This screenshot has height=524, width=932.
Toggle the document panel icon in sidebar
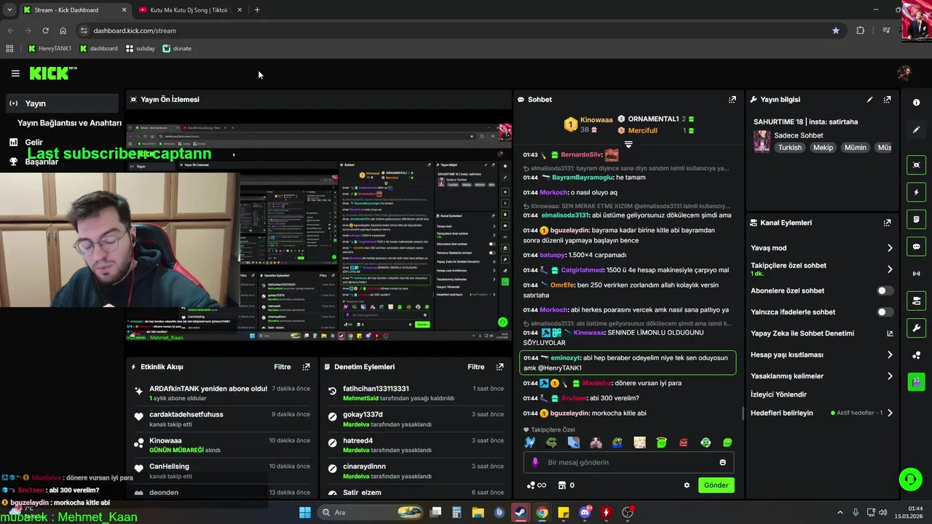916,219
